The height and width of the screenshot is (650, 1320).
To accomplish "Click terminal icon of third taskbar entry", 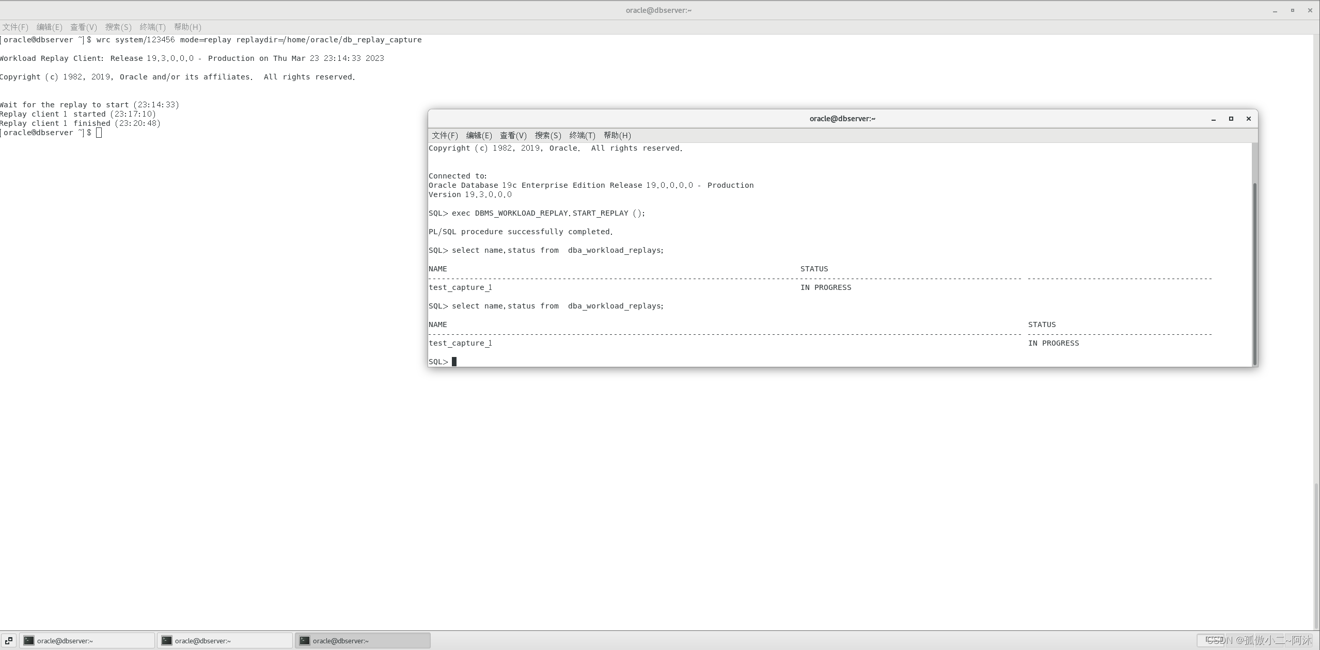I will click(305, 640).
